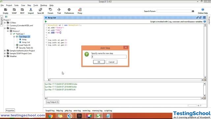Collapse the CCNew project node

pos(5,23)
